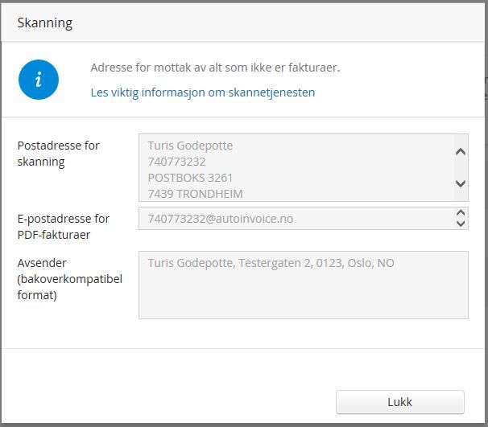
Task: Click the down arrow in e-postadresse field
Action: click(461, 224)
